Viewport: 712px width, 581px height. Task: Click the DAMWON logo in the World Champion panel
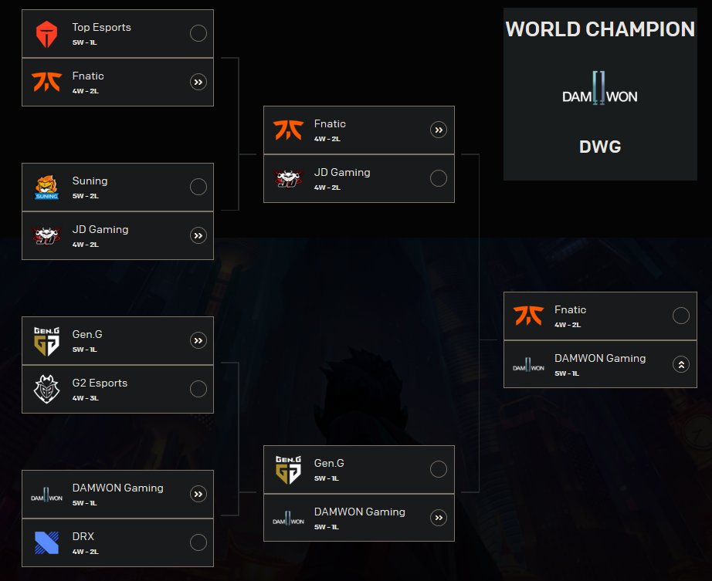pyautogui.click(x=600, y=88)
